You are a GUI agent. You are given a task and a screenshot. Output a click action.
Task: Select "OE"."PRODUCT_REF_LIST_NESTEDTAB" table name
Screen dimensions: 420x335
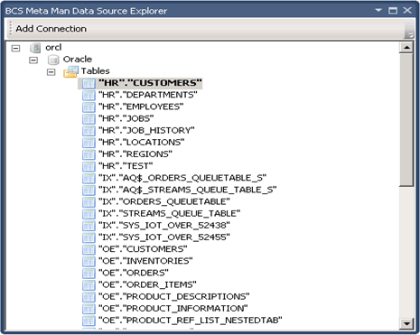tap(191, 320)
